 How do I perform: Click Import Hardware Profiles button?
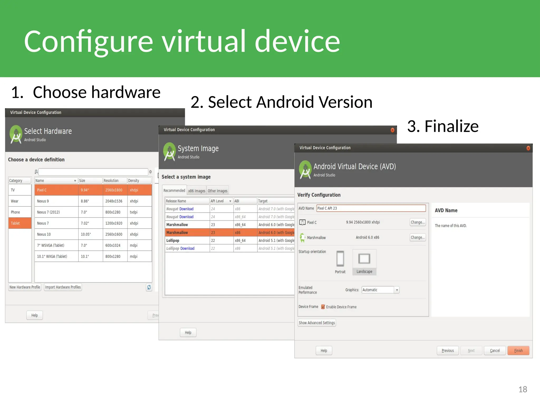tap(63, 287)
